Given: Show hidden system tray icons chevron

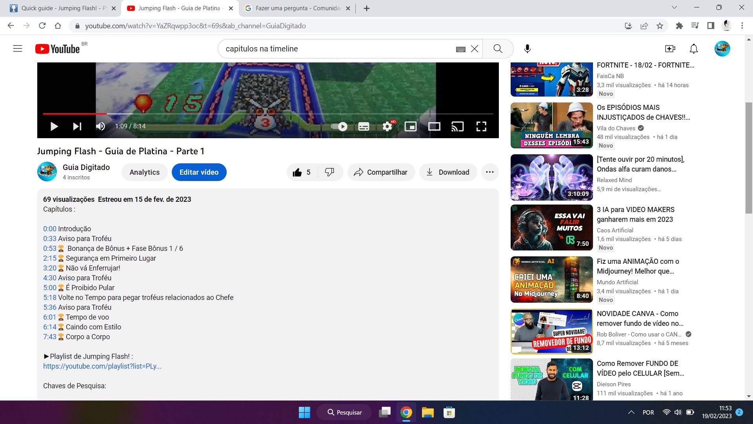Looking at the screenshot, I should tap(631, 412).
